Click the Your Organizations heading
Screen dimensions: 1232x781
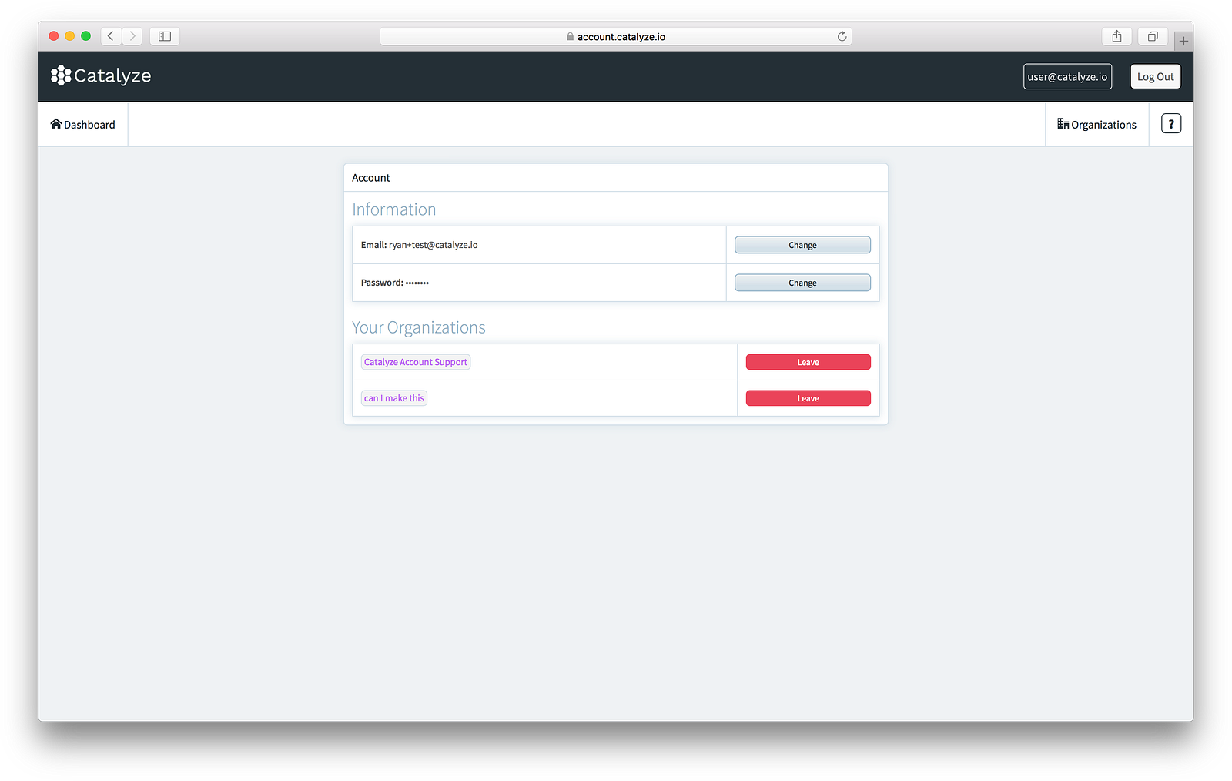coord(419,327)
